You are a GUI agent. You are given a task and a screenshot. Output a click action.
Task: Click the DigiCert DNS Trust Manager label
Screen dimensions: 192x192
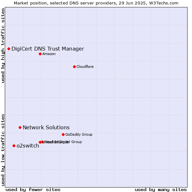[48, 49]
